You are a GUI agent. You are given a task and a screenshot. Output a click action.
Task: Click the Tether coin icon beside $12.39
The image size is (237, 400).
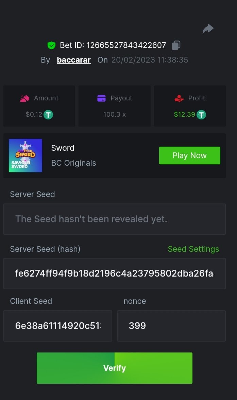tap(201, 115)
